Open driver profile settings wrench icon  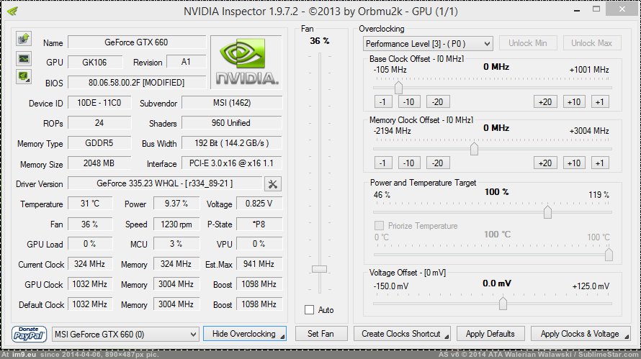click(273, 184)
